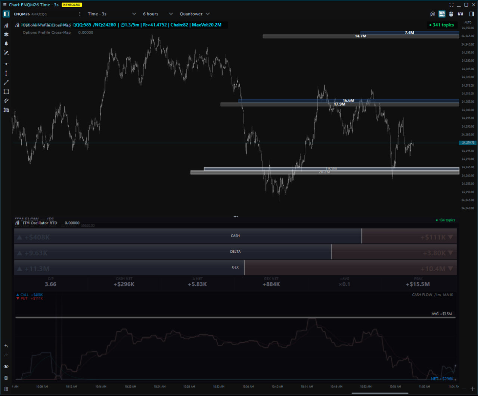The height and width of the screenshot is (396, 478).
Task: Toggle keyboard trading mode icon
Action: (442, 14)
